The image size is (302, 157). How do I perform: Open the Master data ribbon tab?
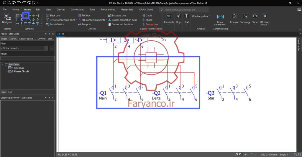[x=127, y=9]
